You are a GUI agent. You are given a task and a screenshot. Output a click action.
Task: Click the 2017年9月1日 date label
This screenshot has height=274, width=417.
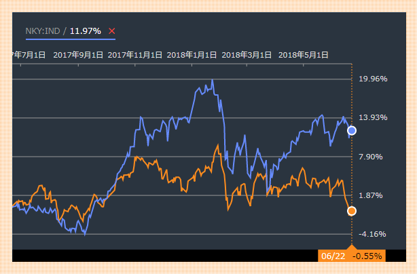point(78,54)
